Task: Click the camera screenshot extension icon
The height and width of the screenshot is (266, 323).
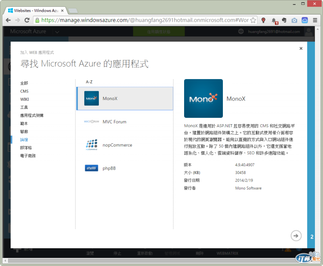Action: (x=294, y=20)
